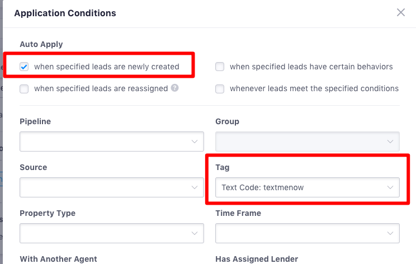Click the chevron arrow in Group box
The image size is (416, 264).
(x=390, y=142)
